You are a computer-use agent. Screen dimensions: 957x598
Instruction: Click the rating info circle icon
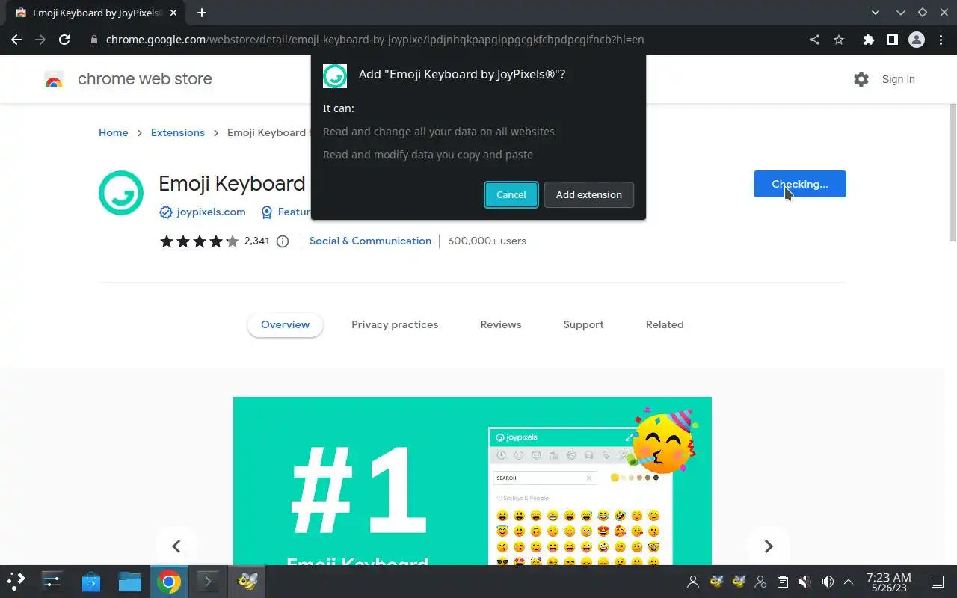283,241
